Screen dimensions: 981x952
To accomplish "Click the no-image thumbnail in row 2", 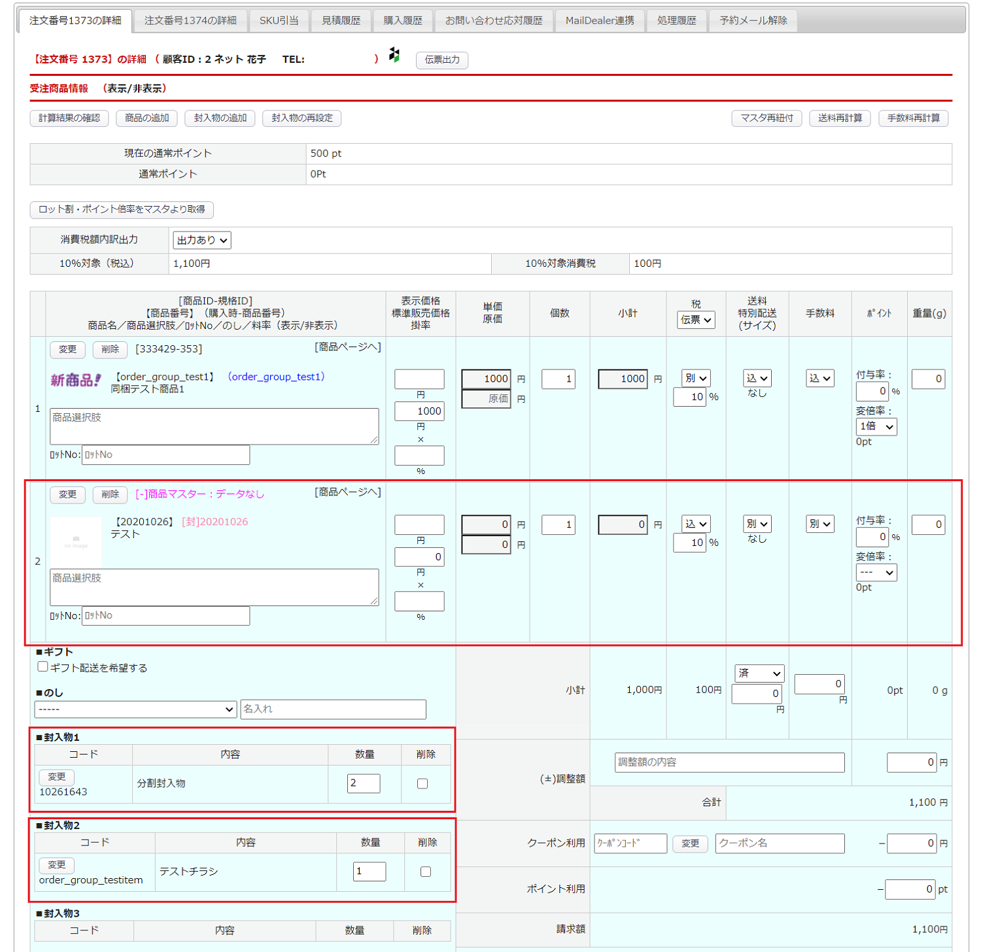I will (76, 542).
